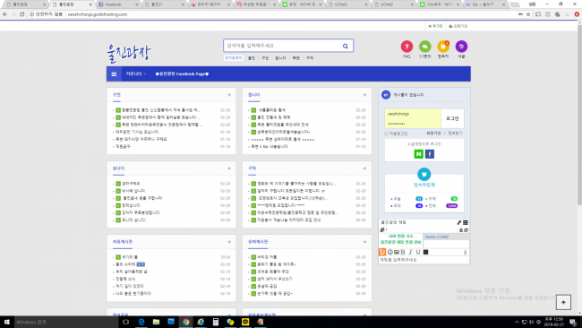Open Task View on the taskbar
This screenshot has width=582, height=328.
point(126,322)
